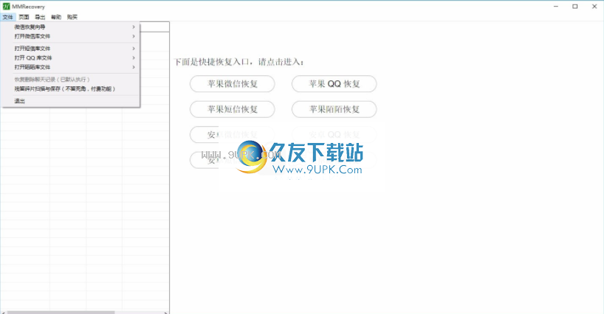Open the 购买 menu
604x314 pixels.
(x=72, y=17)
